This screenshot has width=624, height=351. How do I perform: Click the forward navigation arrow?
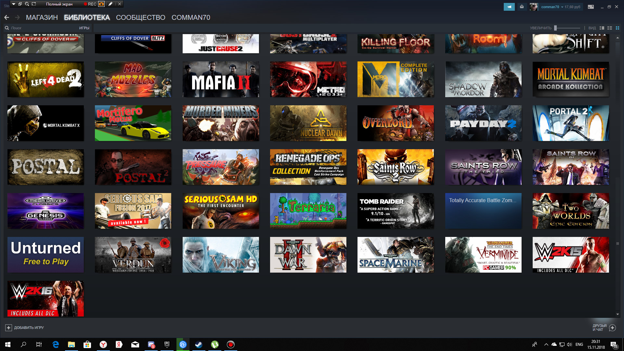pos(18,18)
